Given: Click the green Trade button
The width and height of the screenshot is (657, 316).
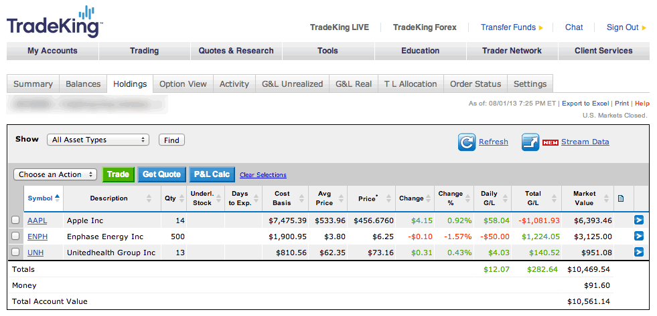Looking at the screenshot, I should [118, 174].
